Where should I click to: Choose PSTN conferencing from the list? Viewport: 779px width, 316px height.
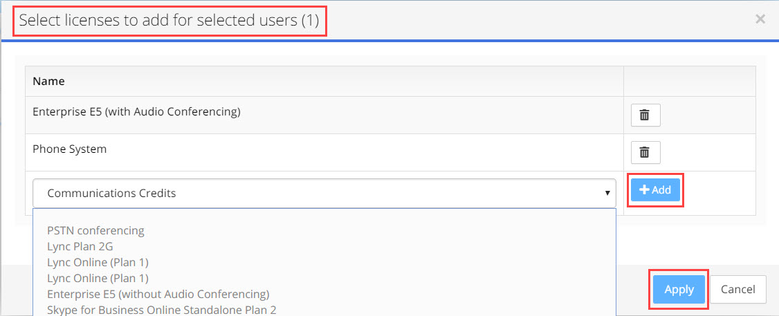tap(96, 230)
